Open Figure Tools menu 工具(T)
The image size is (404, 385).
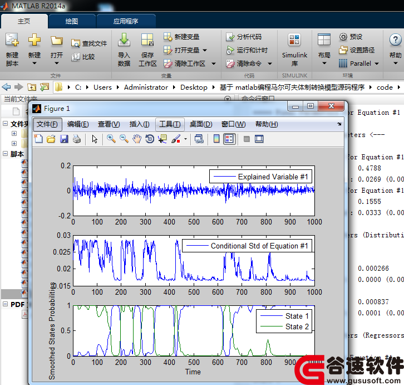[170, 124]
